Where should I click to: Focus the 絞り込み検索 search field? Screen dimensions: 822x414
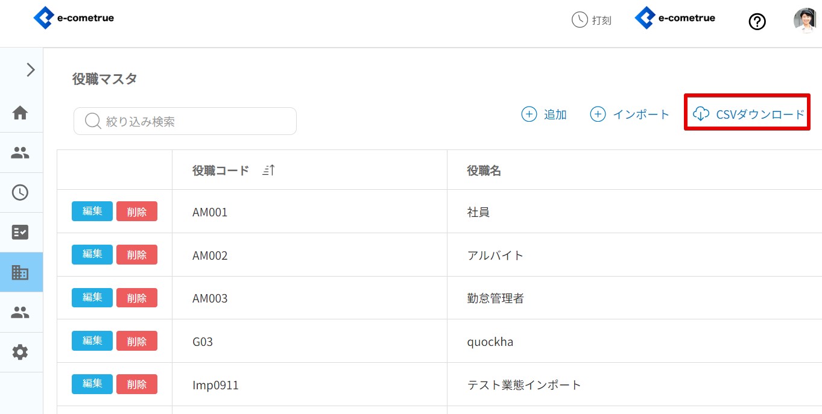pos(185,121)
